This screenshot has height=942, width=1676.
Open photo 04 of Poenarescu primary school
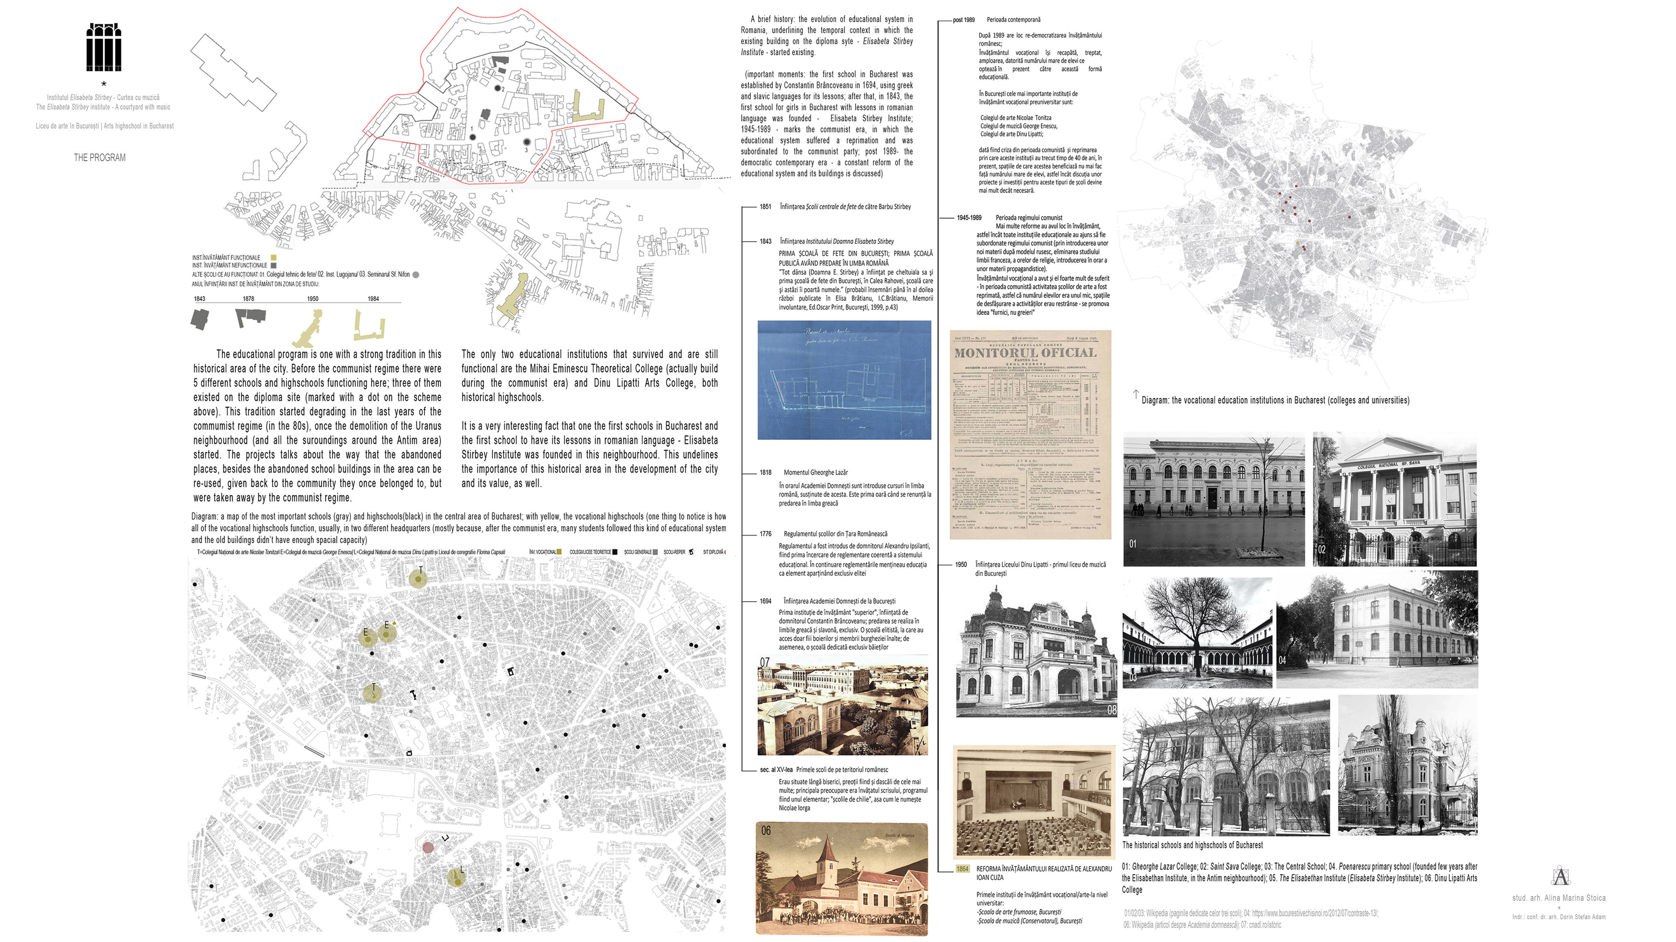[x=1377, y=629]
